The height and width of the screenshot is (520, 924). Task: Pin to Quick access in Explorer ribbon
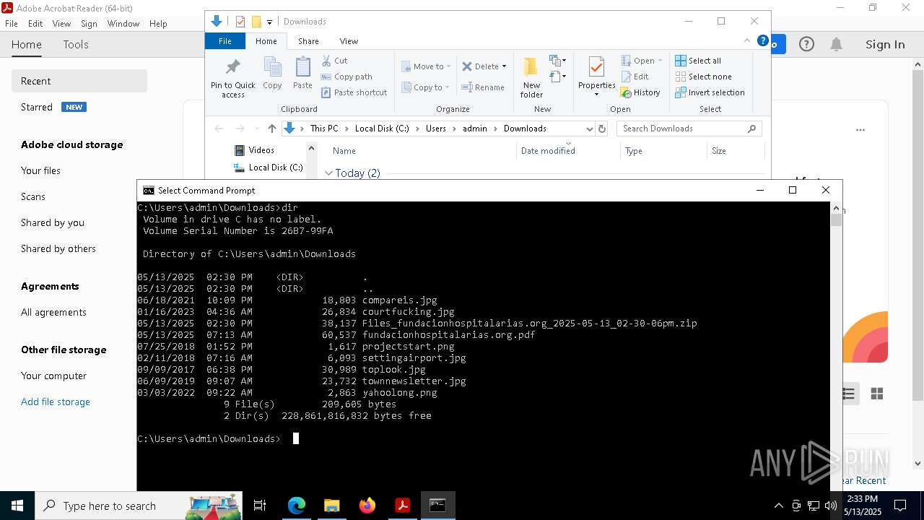(x=232, y=78)
